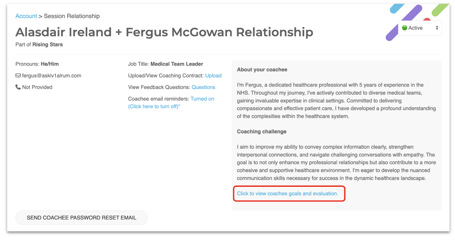Click the Rising Stars programme name
The width and height of the screenshot is (455, 240).
pyautogui.click(x=47, y=44)
